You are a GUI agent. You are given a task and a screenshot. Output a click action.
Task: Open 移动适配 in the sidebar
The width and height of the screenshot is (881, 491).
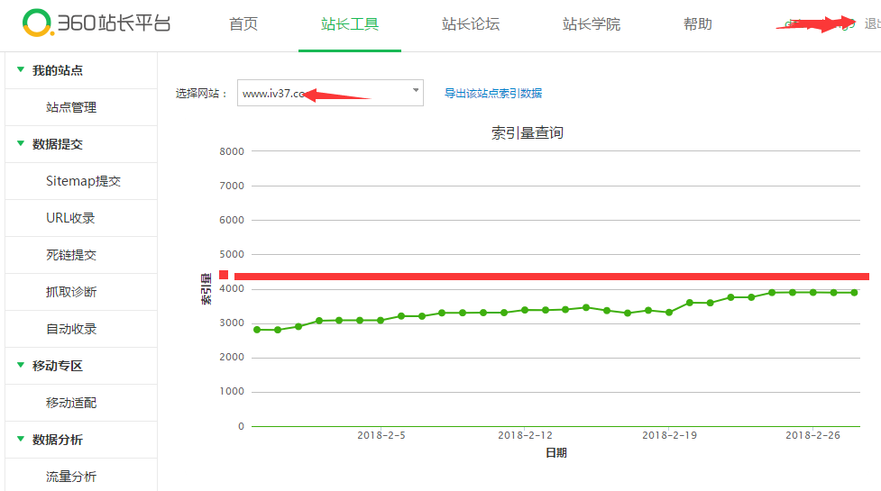click(71, 403)
